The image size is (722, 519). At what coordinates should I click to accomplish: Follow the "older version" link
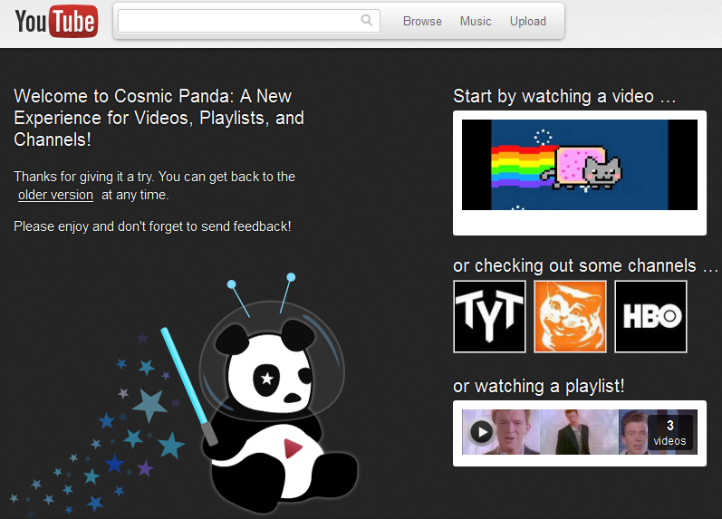click(x=56, y=195)
